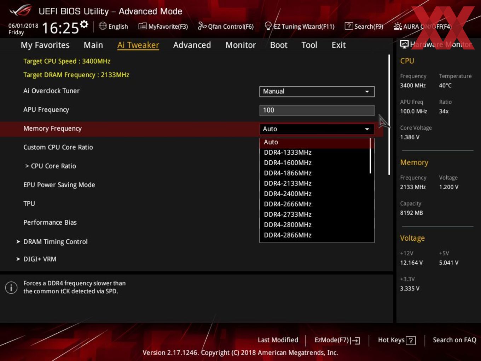Click the dropdown list scrollbar

tap(371, 156)
